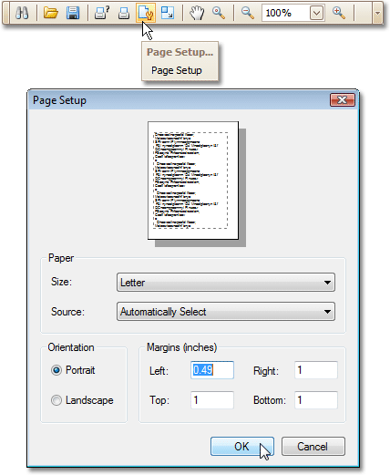The width and height of the screenshot is (390, 475).
Task: Click the Right margin input field
Action: [316, 370]
